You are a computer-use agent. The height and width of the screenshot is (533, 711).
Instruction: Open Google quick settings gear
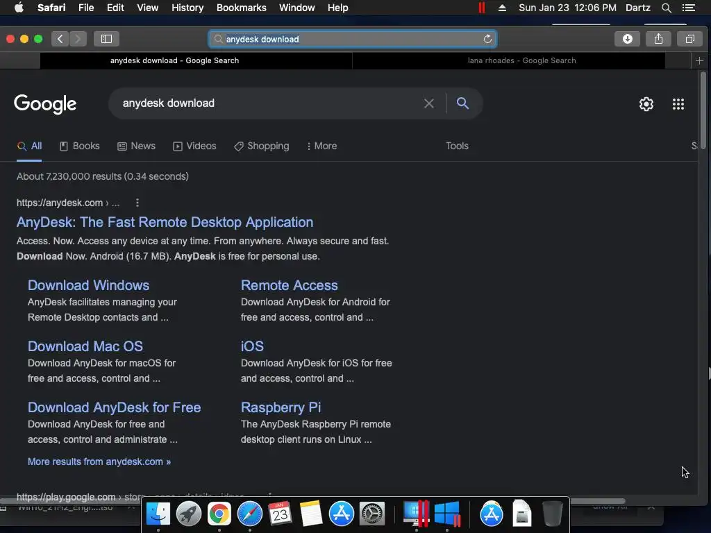(646, 104)
